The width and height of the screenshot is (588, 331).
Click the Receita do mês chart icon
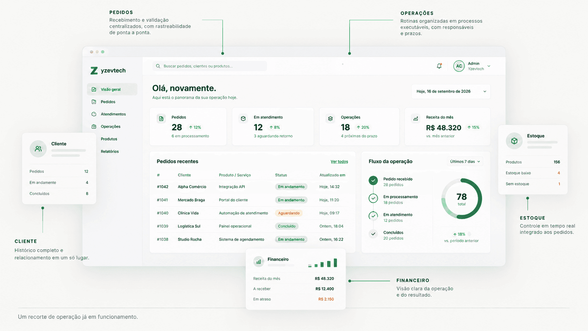[x=416, y=119]
